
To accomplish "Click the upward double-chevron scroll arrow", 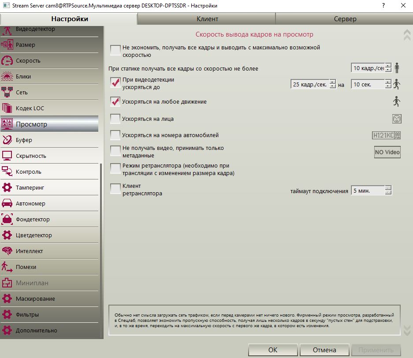I will [x=407, y=34].
